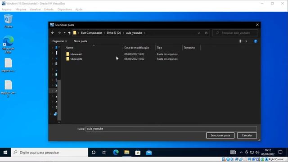Click the navigation pane scroll down arrow
The image size is (288, 162).
pyautogui.click(x=59, y=122)
